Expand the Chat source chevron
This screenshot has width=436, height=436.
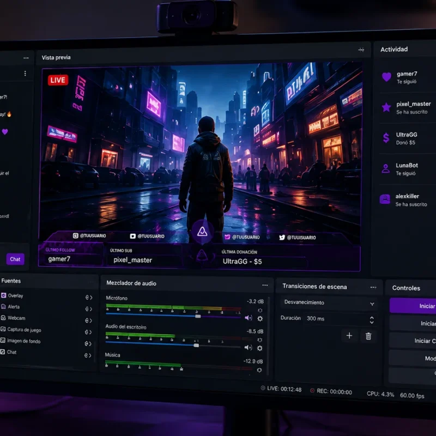coord(90,355)
